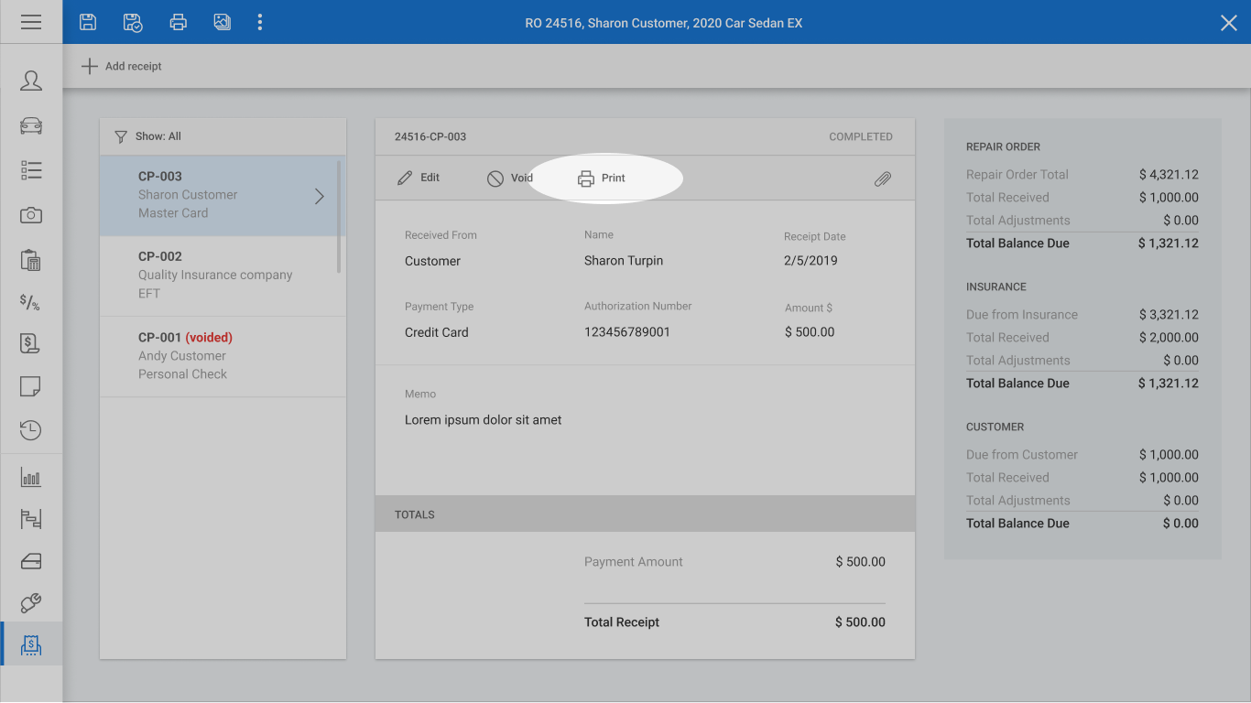Click the Edit receipt button

coord(419,178)
